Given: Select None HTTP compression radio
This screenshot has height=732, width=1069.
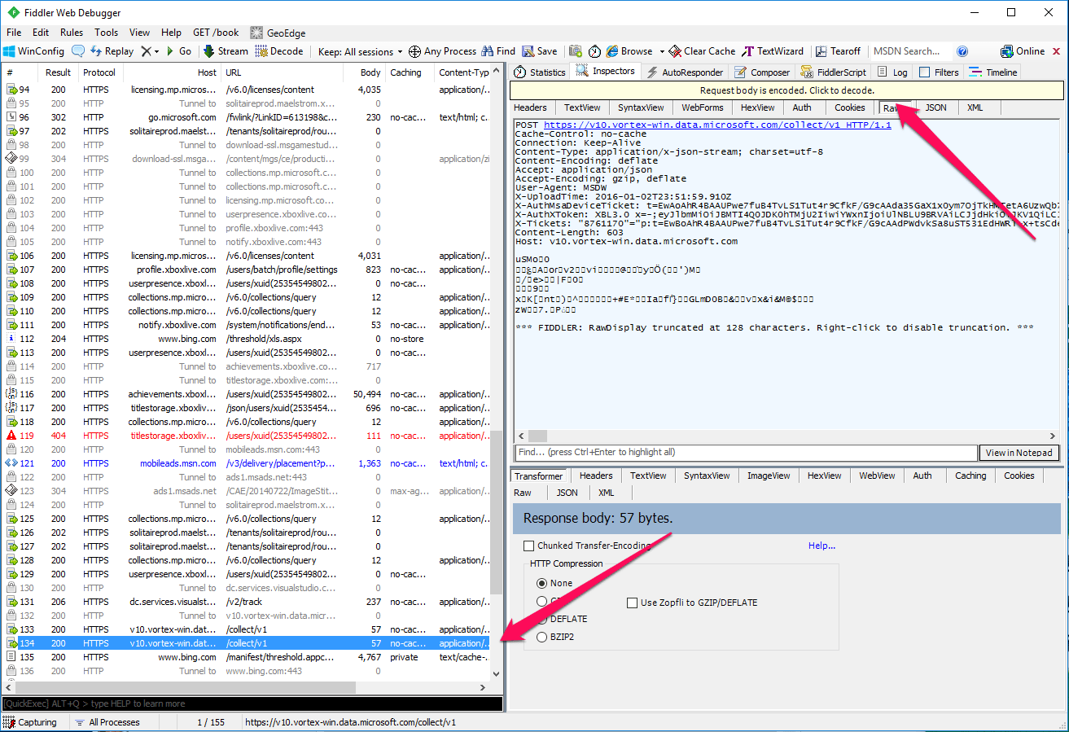Looking at the screenshot, I should click(x=541, y=583).
